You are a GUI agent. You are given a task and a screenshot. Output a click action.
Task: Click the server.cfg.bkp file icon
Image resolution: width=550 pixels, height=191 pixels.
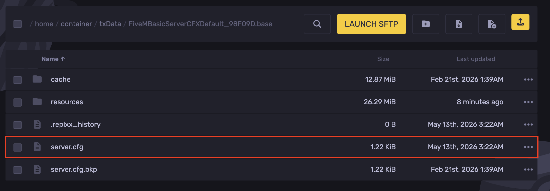tap(37, 169)
